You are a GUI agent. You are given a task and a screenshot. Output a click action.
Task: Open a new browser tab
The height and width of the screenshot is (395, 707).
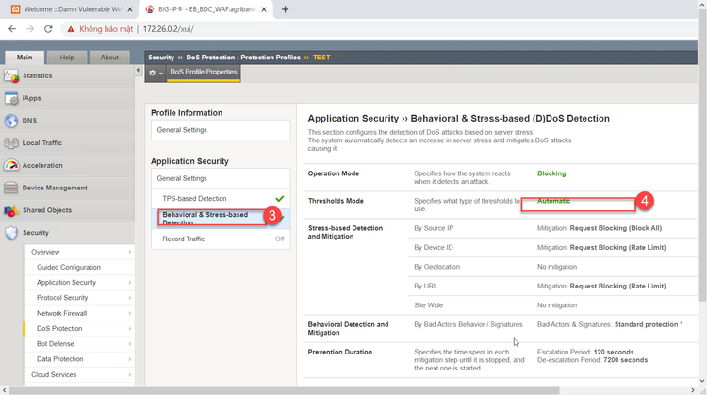click(286, 9)
